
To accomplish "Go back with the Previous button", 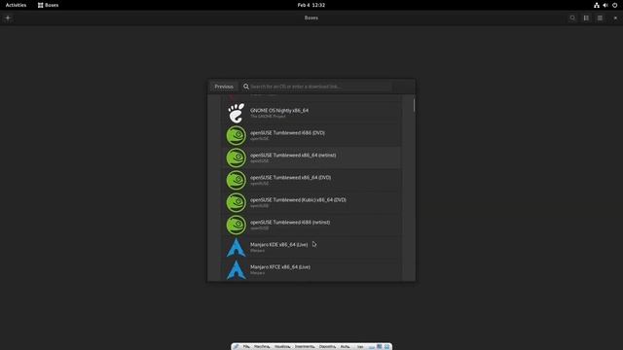I will click(224, 87).
